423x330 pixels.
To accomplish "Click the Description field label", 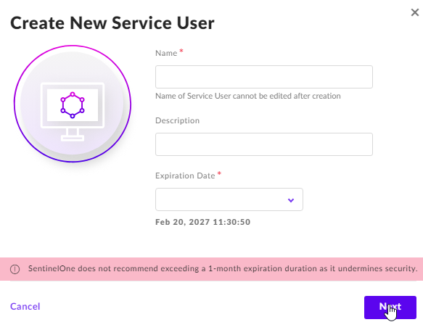I will [177, 120].
